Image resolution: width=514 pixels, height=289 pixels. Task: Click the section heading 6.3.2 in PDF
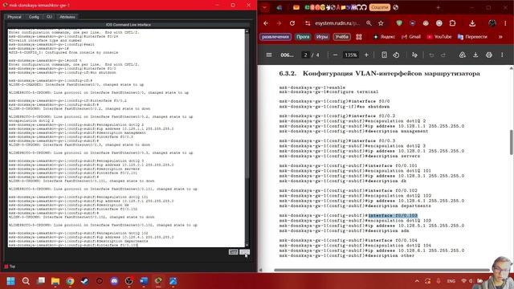tap(379, 73)
